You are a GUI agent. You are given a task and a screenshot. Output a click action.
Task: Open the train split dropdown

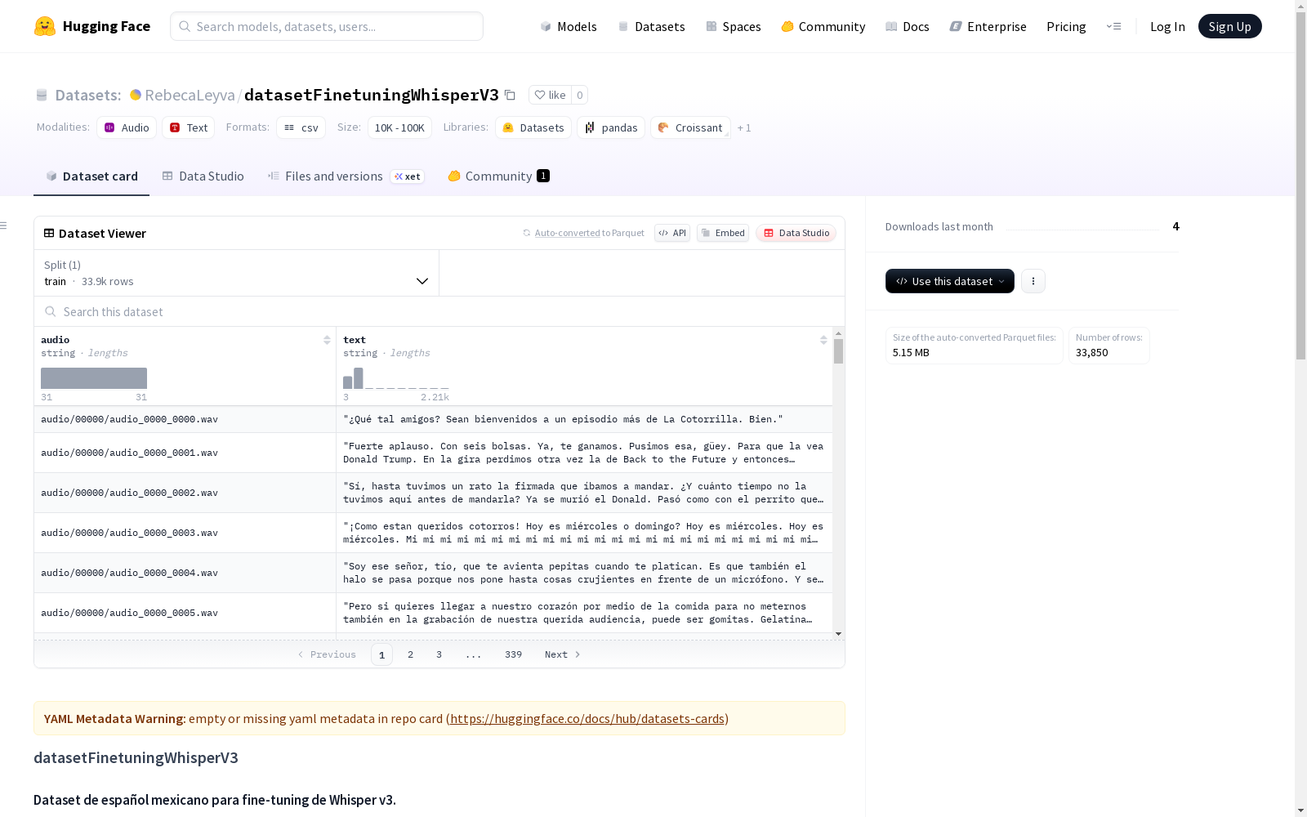point(237,273)
